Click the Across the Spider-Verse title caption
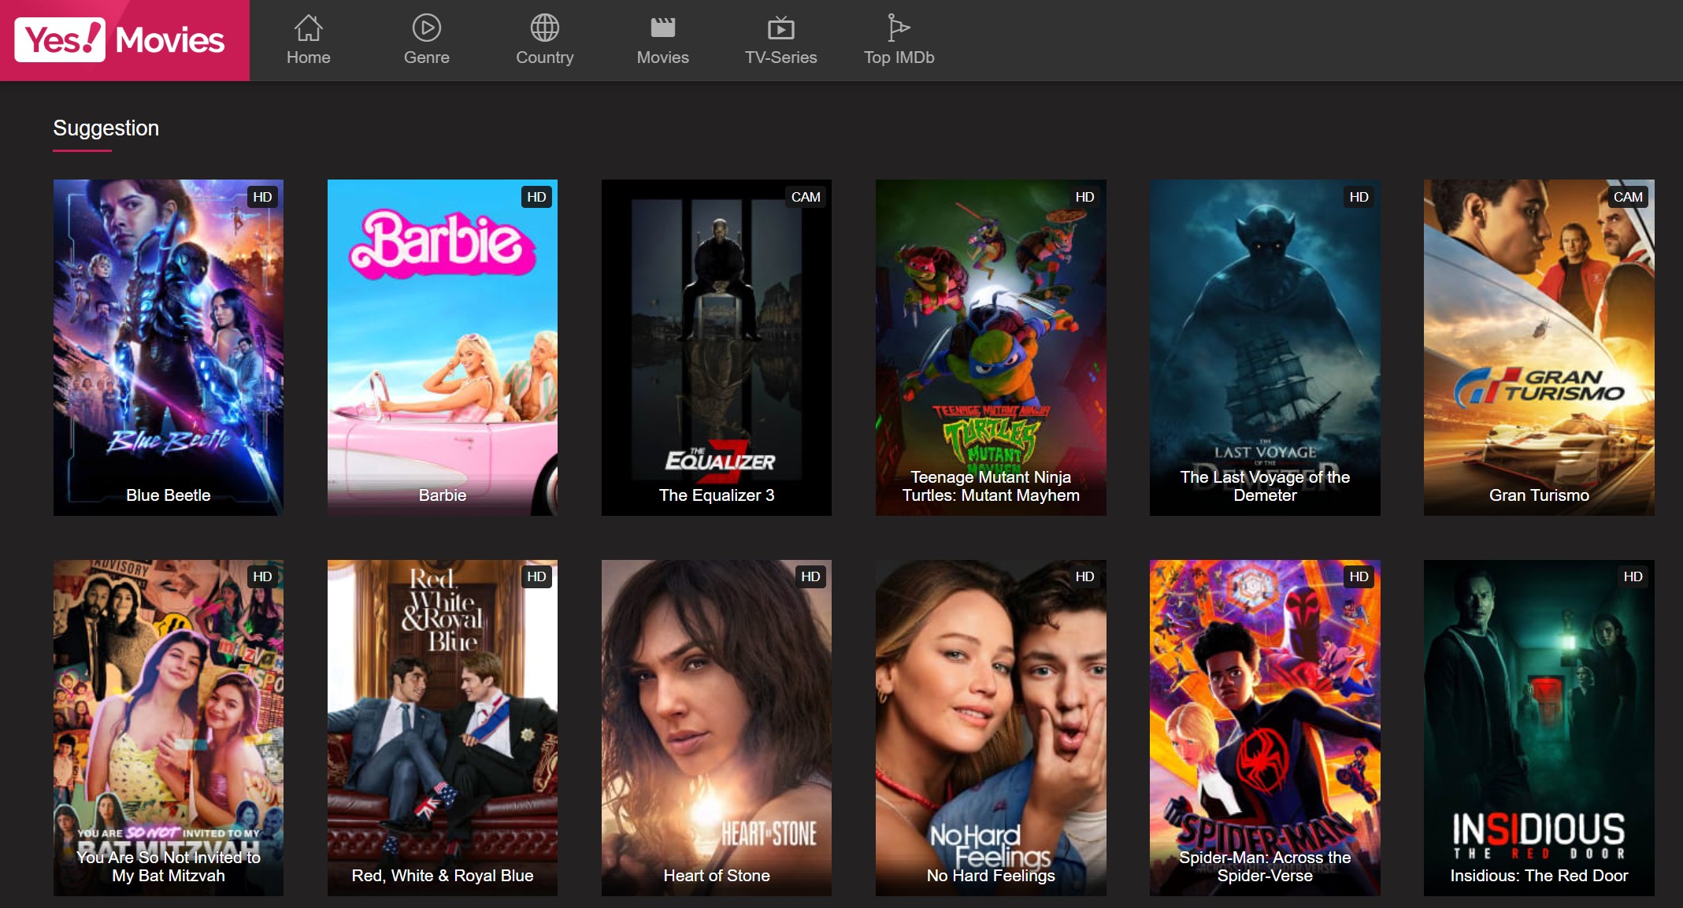This screenshot has height=908, width=1683. click(1265, 866)
